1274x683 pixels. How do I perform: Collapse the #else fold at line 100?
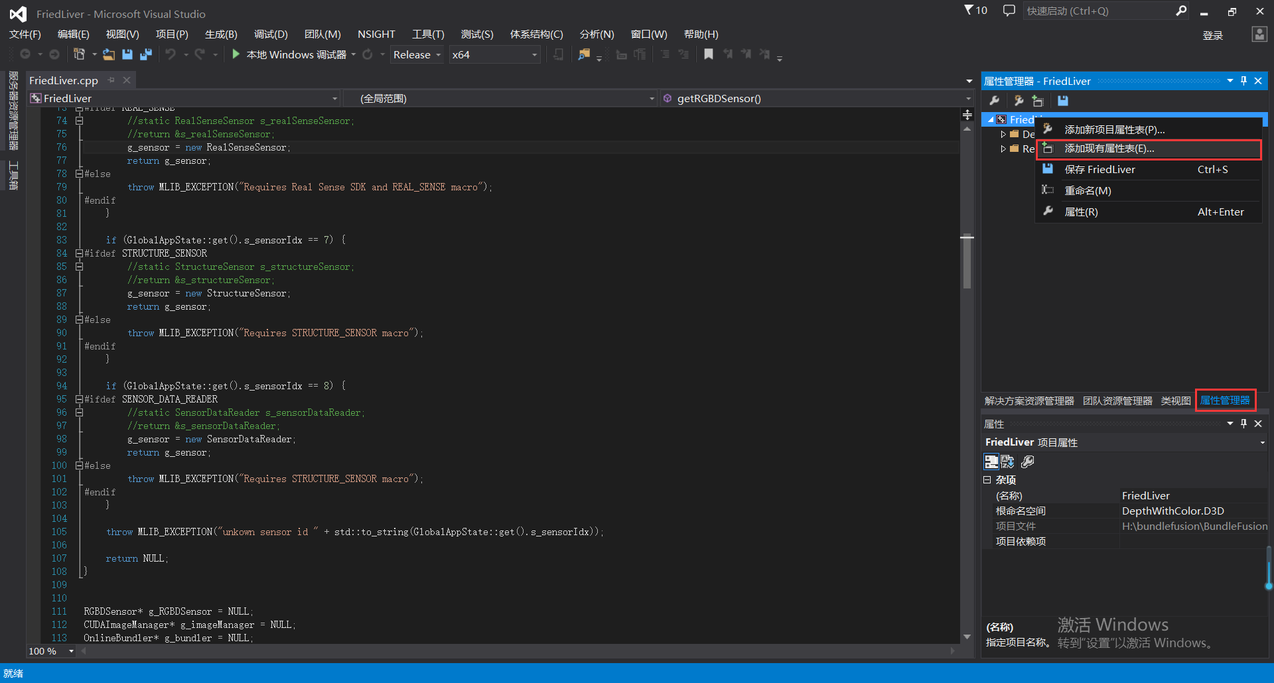tap(79, 466)
